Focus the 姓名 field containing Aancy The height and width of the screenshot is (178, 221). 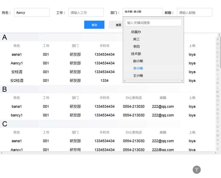(32, 12)
